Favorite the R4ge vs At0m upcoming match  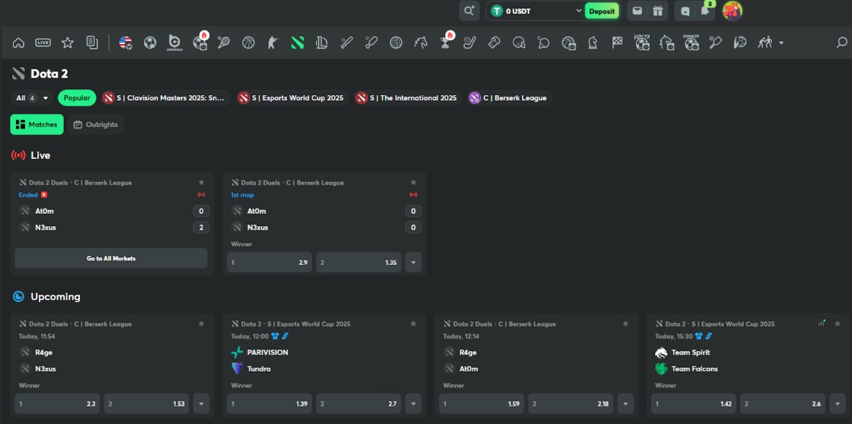pyautogui.click(x=625, y=324)
